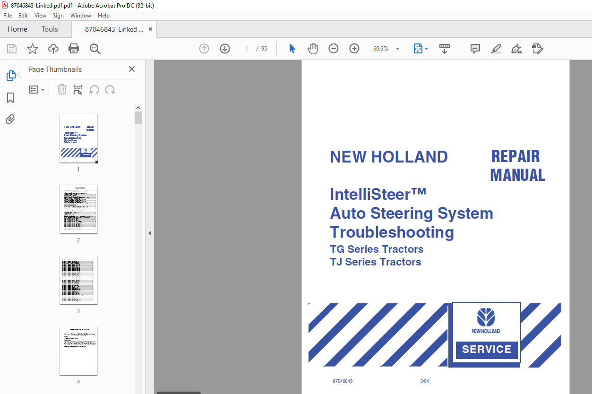Viewport: 592px width, 394px height.
Task: Click the document number '87046843' text
Action: (x=343, y=381)
